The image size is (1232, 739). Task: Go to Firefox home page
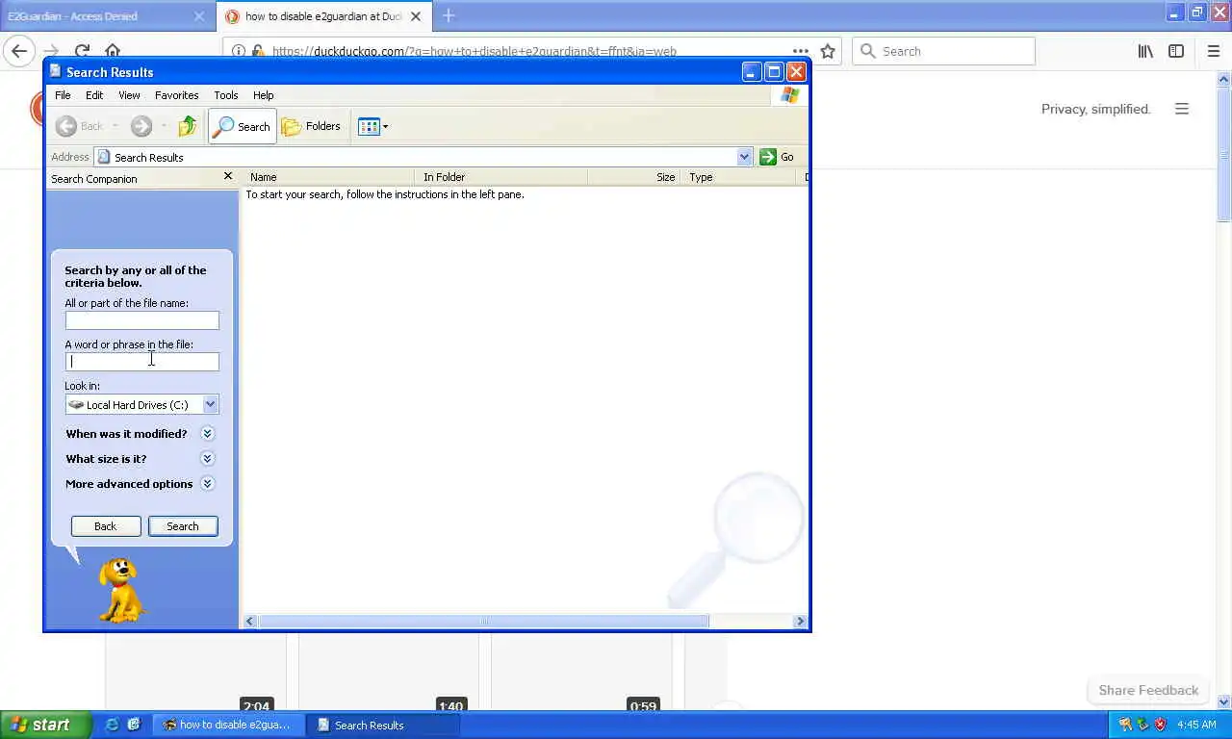pyautogui.click(x=113, y=51)
